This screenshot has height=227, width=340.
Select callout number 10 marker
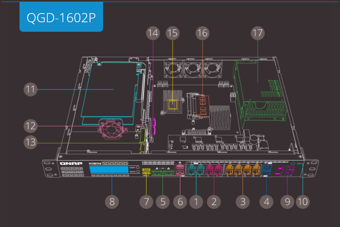click(x=303, y=201)
